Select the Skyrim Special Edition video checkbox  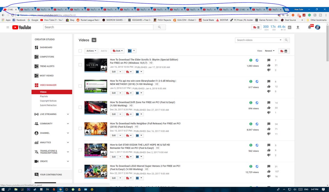(x=80, y=65)
